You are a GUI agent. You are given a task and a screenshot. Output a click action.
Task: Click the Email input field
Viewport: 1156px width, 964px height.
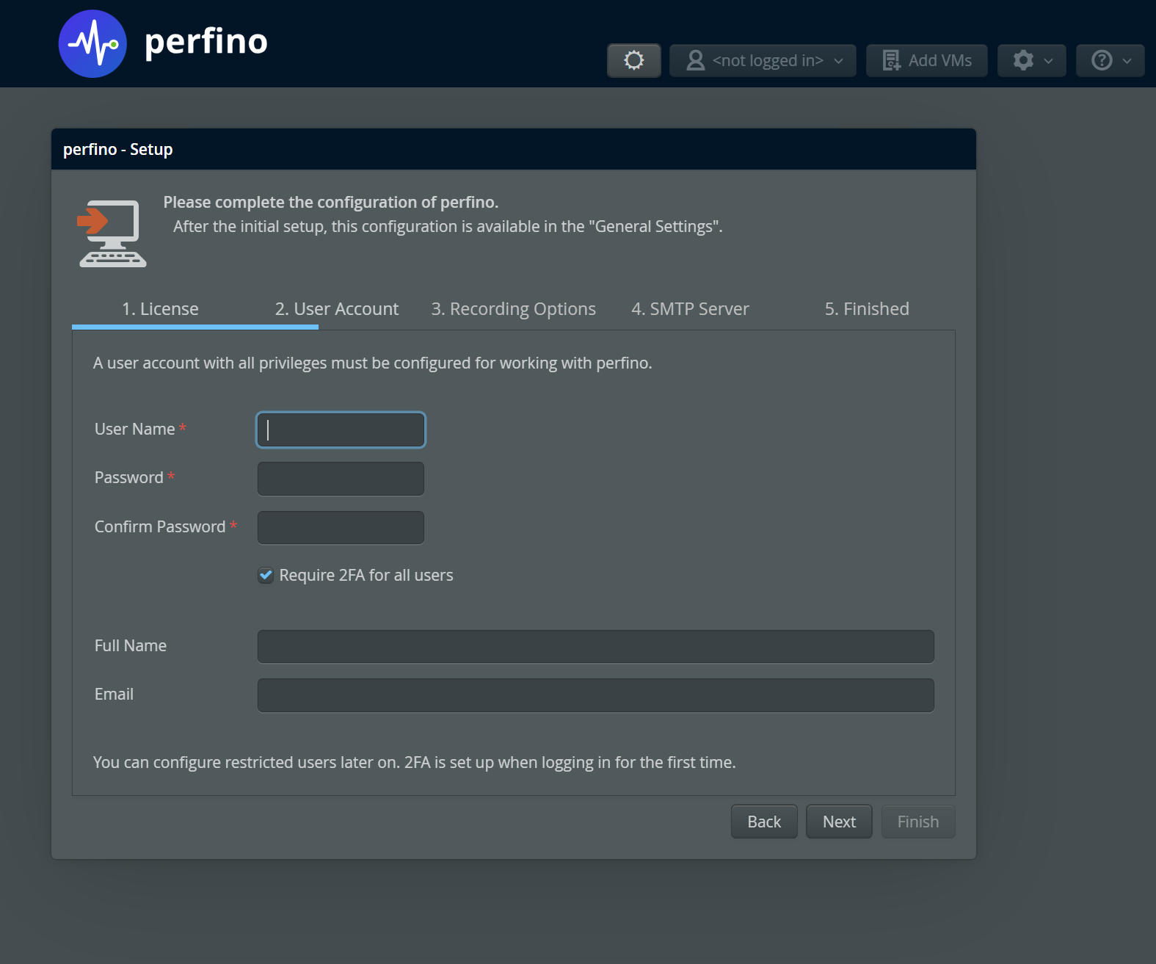tap(595, 695)
